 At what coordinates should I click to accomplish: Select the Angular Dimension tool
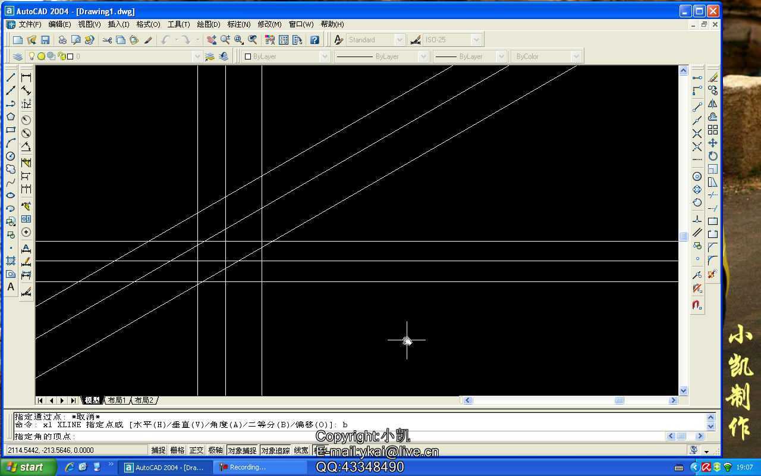pyautogui.click(x=26, y=146)
